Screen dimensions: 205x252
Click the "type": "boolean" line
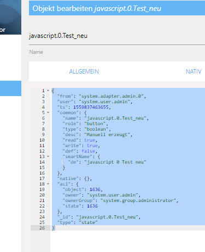(87, 129)
